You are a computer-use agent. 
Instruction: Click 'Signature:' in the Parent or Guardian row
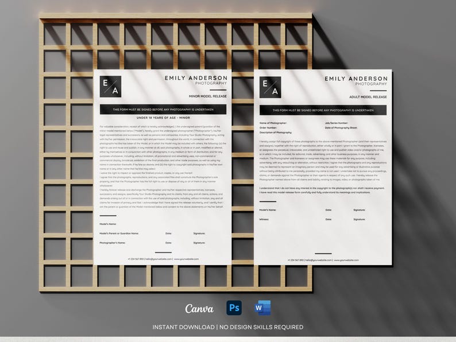pyautogui.click(x=199, y=234)
